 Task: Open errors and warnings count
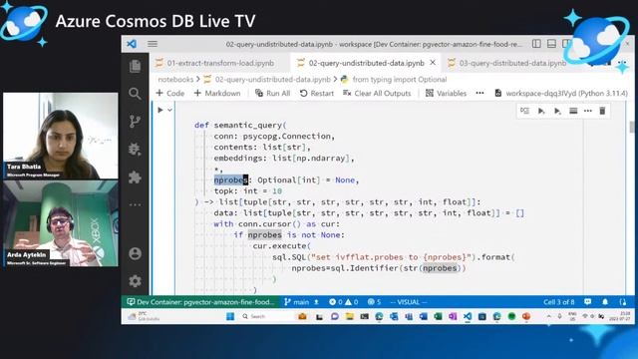[x=344, y=302]
